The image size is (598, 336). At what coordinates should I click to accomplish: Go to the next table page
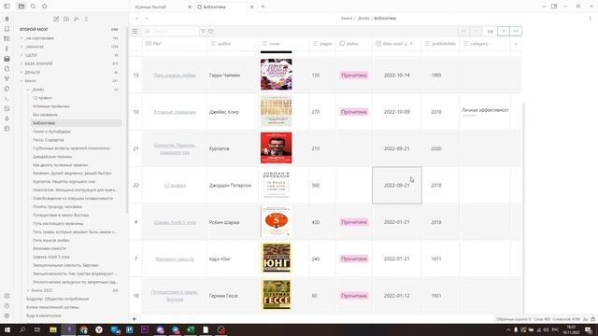click(x=504, y=31)
